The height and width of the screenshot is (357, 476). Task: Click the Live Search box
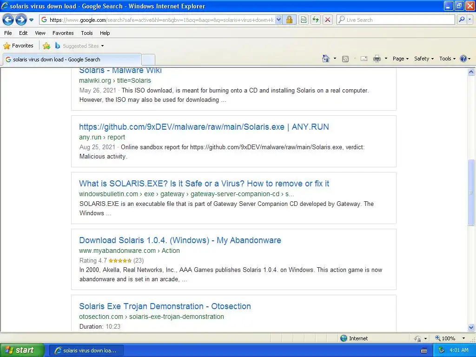pyautogui.click(x=396, y=20)
